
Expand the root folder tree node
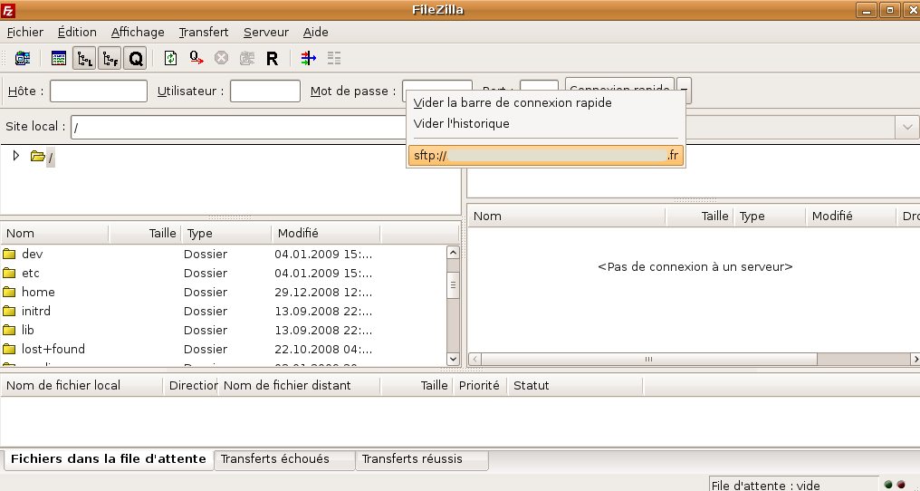click(15, 156)
